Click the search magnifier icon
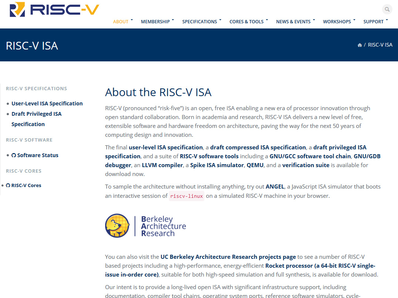Image resolution: width=398 pixels, height=298 pixels. coord(387,10)
